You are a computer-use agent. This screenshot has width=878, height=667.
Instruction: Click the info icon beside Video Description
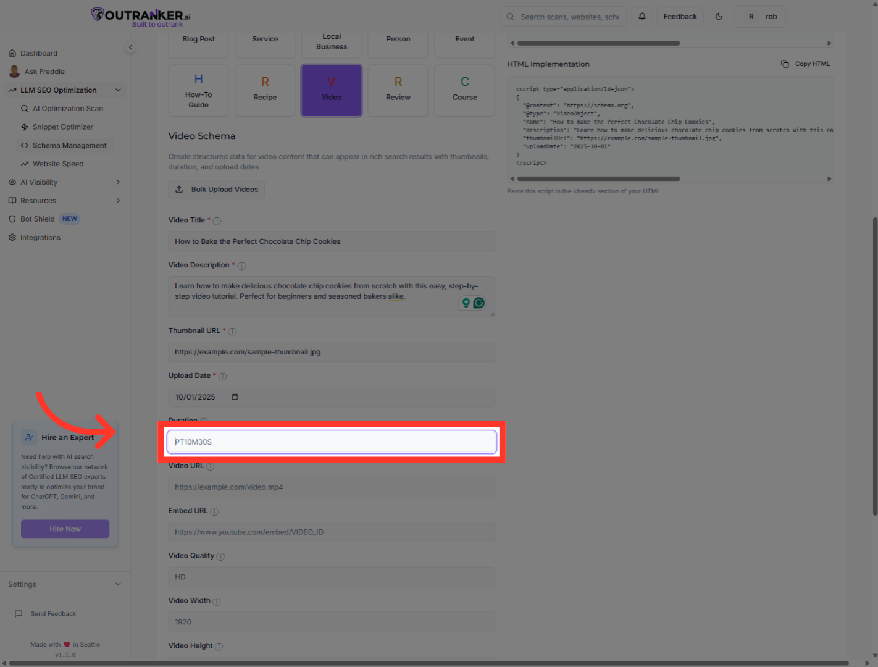click(241, 266)
